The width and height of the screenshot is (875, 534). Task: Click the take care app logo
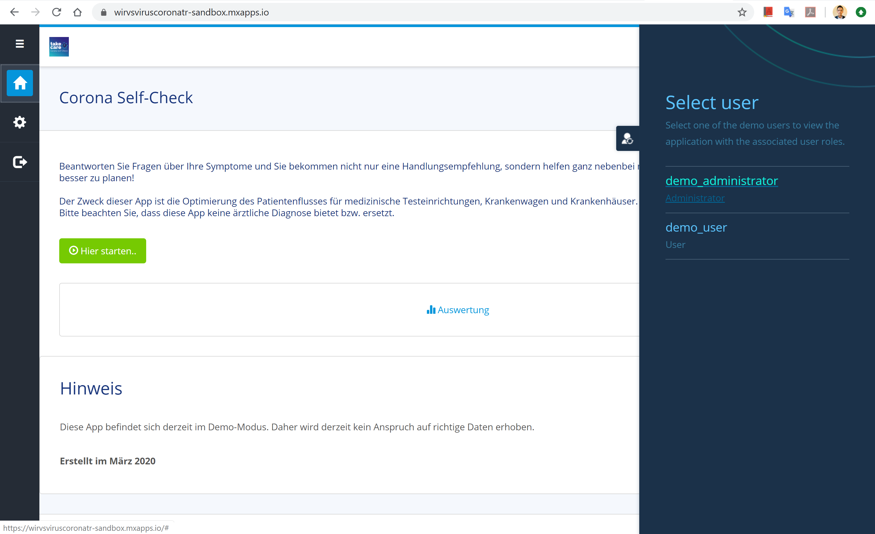click(59, 47)
